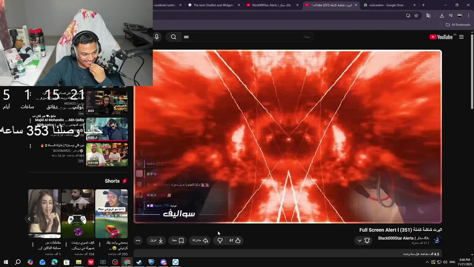This screenshot has width=474, height=267.
Task: Open options for the 104 views short
Action: (x=66, y=245)
